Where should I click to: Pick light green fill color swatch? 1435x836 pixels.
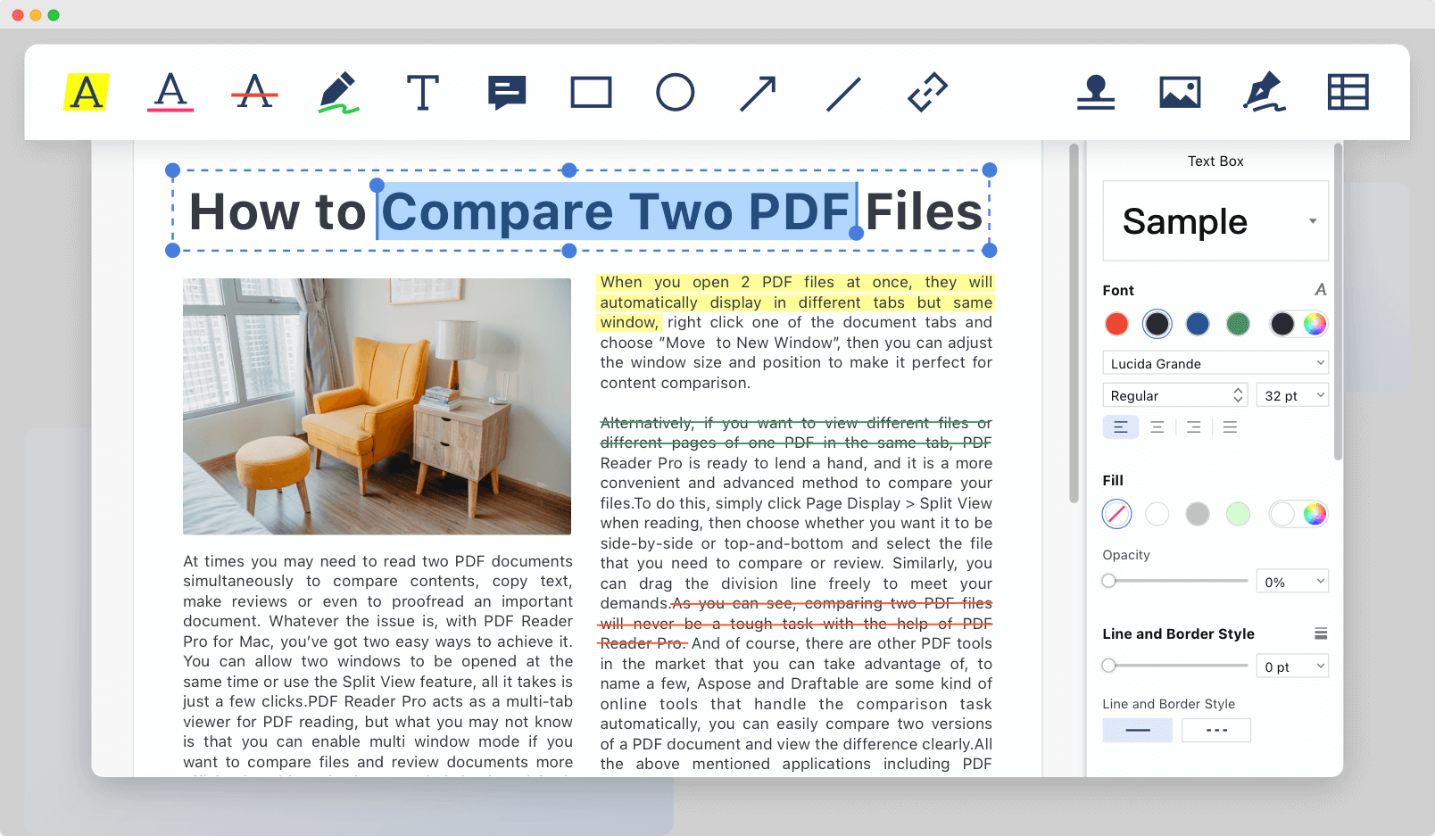1238,514
